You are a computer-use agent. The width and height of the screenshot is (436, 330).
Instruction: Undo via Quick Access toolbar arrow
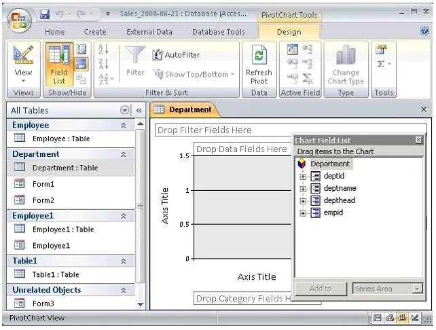(x=59, y=14)
